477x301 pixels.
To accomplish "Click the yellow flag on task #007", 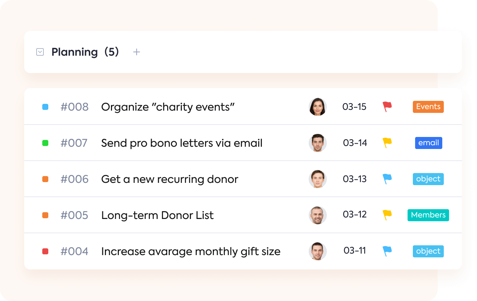I will [x=387, y=143].
